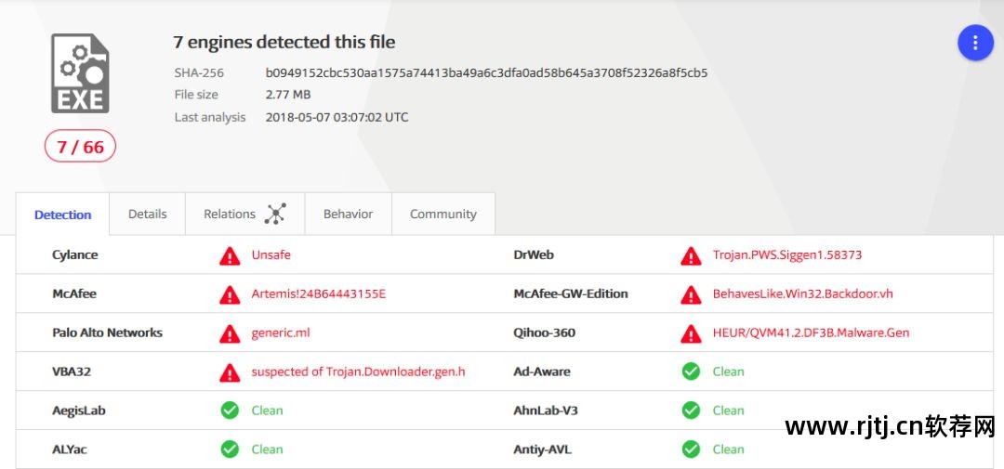
Task: Click 'HEUR/QVM41.2.DF3B.Malware.Gen' detection name
Action: point(812,332)
